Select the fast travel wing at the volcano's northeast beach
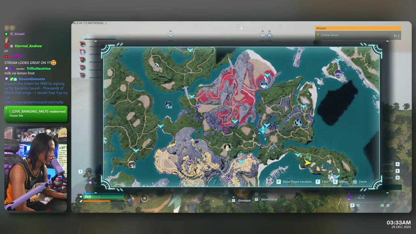The image size is (416, 234). pos(267,75)
